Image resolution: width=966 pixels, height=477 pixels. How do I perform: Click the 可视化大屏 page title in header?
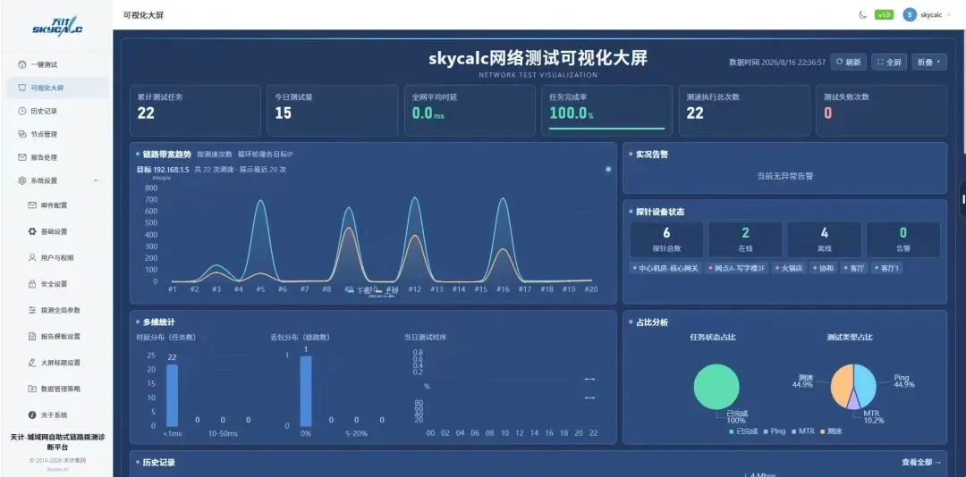[x=143, y=15]
